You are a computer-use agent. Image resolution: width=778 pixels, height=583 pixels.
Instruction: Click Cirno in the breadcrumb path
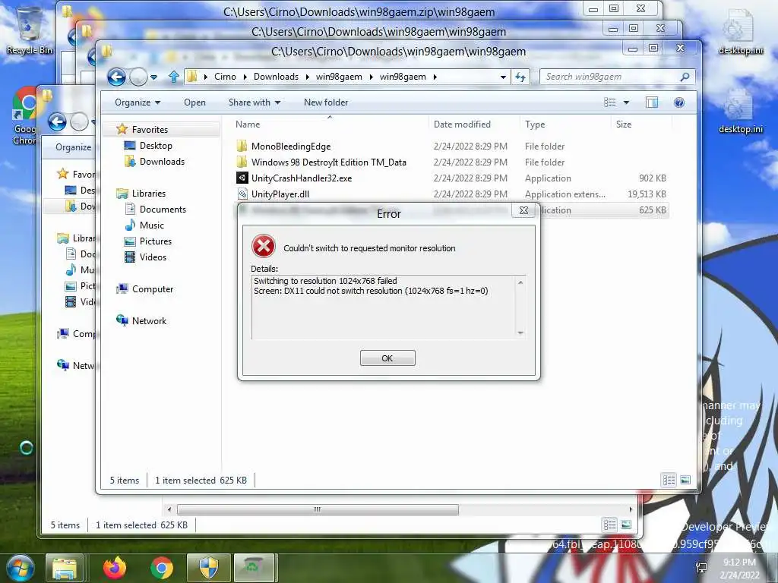pos(225,77)
